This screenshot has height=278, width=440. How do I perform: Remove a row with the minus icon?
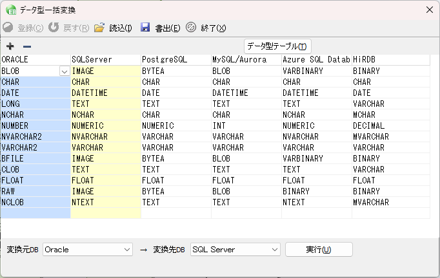click(x=27, y=46)
